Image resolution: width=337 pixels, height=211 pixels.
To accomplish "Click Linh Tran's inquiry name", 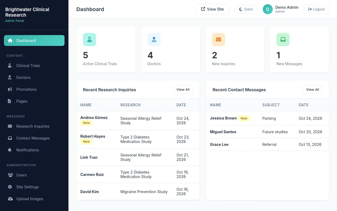I will pyautogui.click(x=89, y=157).
